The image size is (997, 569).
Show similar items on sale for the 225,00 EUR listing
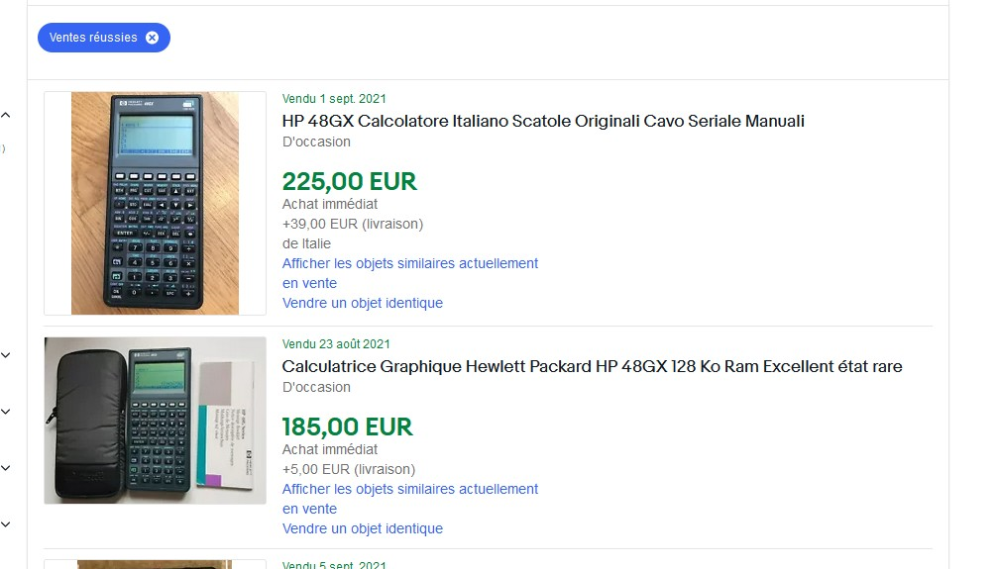pyautogui.click(x=409, y=263)
